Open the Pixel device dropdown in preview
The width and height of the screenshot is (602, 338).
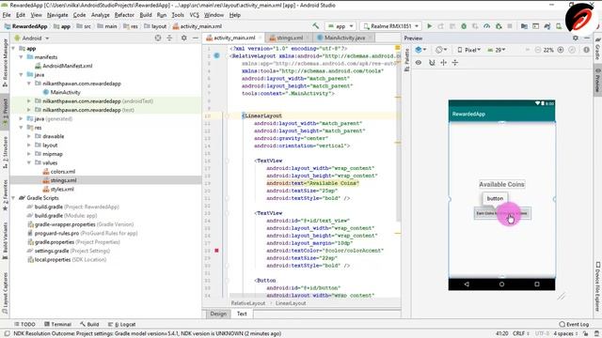[468, 50]
